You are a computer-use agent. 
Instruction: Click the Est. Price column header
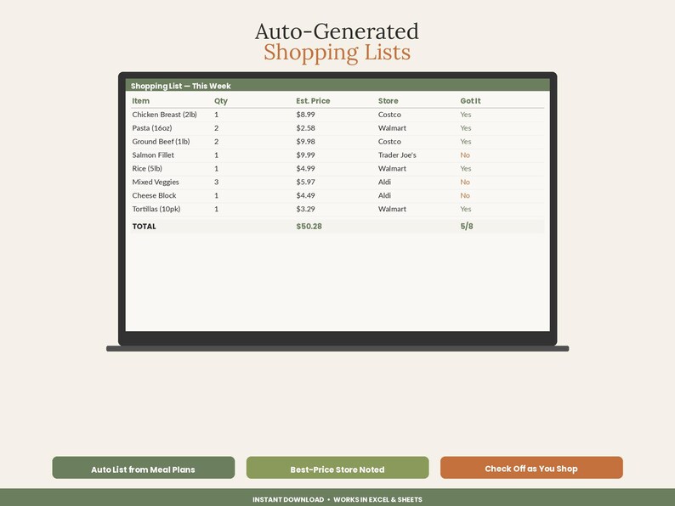[313, 101]
